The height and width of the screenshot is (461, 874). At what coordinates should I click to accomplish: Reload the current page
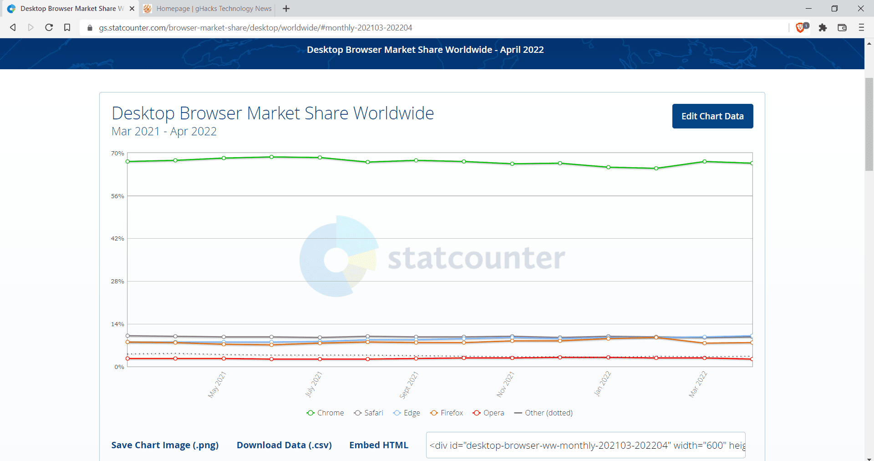[49, 27]
